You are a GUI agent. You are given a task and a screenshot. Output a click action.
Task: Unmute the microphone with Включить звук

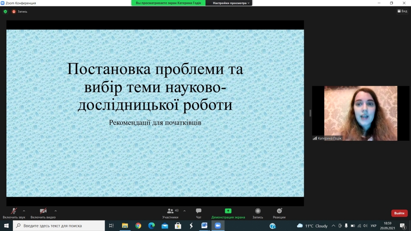(x=14, y=211)
